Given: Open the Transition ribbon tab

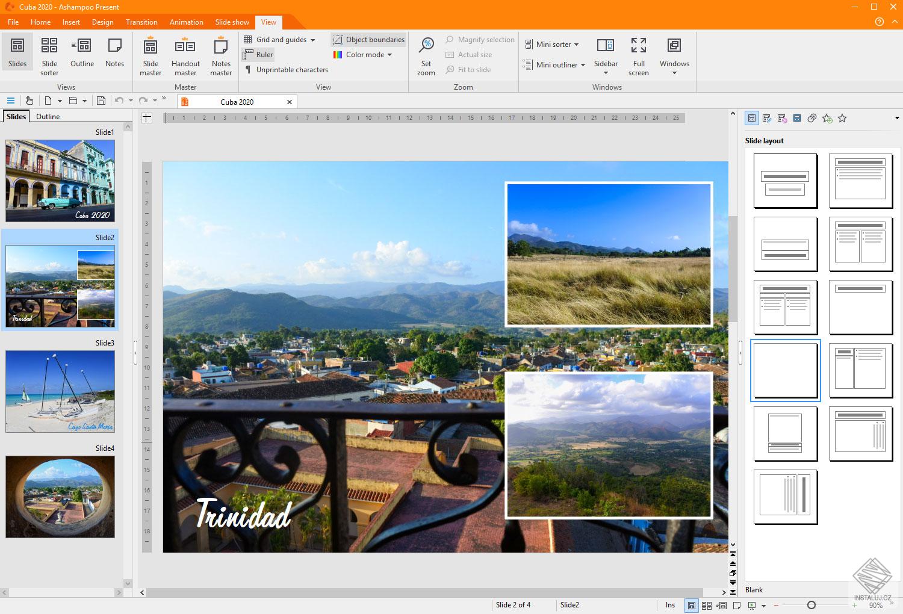Looking at the screenshot, I should click(x=141, y=22).
